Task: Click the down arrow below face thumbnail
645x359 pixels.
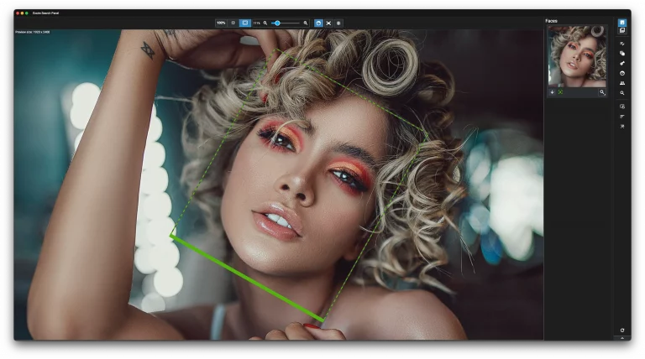Action: tap(552, 92)
